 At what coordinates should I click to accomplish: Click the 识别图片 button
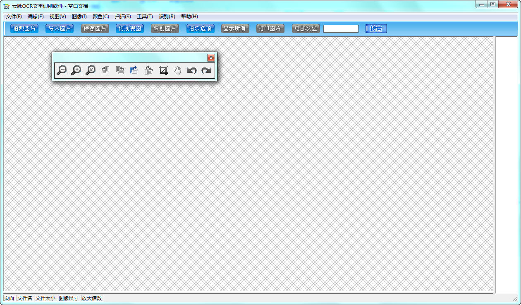(x=165, y=29)
